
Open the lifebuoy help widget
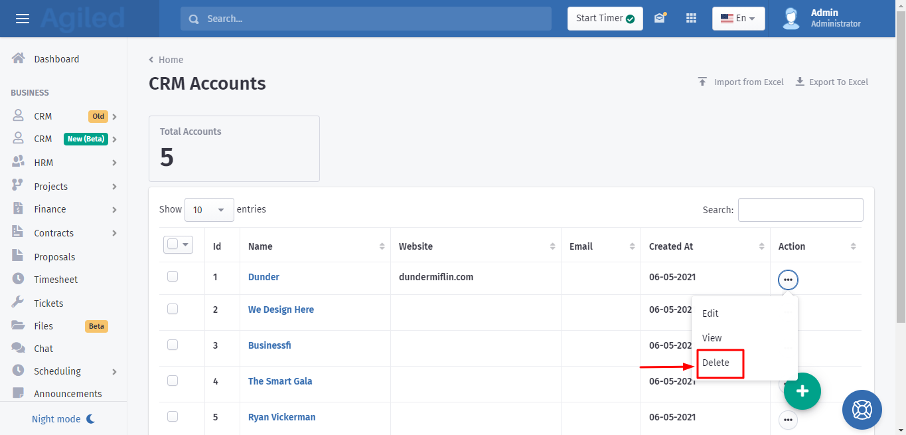point(862,409)
